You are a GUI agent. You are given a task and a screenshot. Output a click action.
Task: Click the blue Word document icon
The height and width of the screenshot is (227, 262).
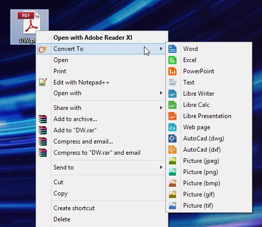point(172,49)
